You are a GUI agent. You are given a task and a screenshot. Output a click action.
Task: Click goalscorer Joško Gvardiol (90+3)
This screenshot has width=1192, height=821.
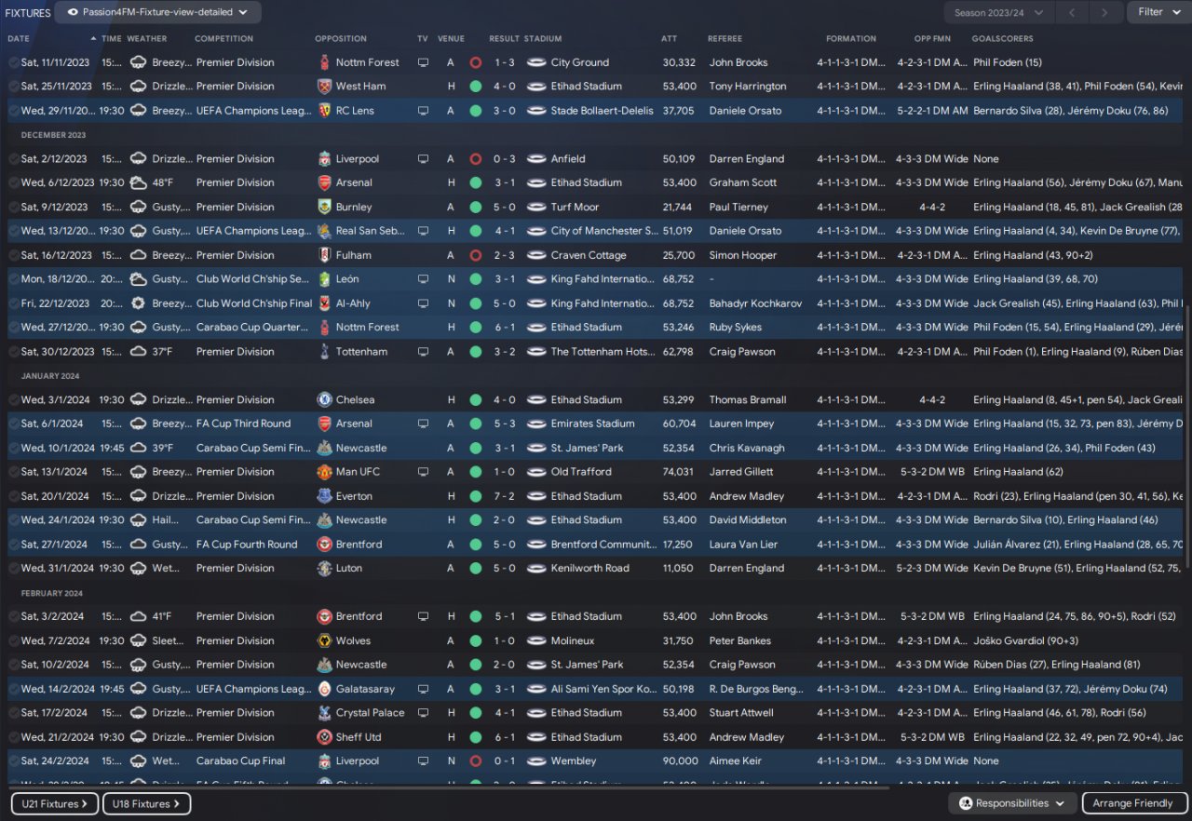click(1025, 640)
